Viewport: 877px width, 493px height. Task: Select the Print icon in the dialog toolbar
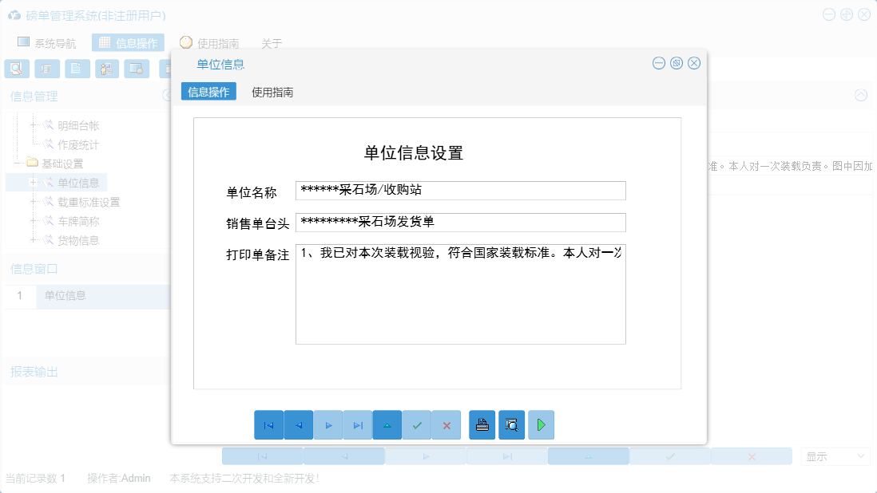click(482, 424)
